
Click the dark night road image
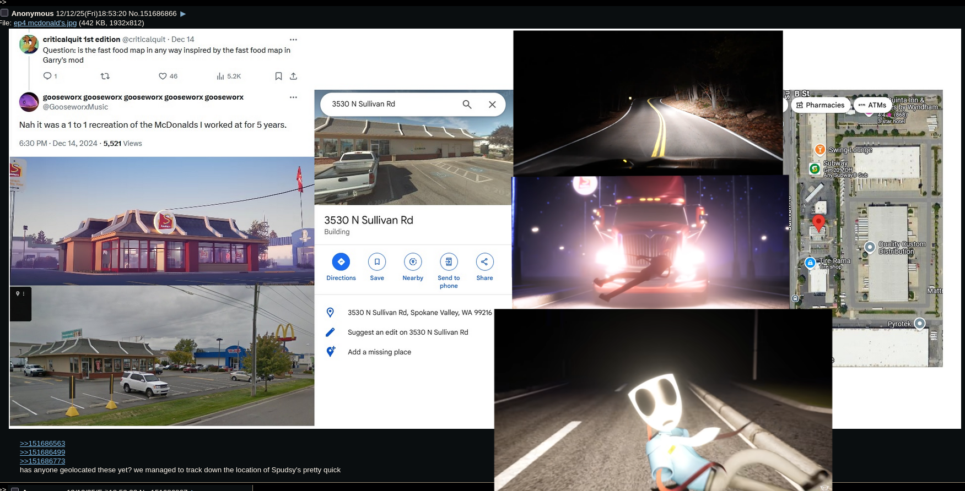click(x=648, y=103)
